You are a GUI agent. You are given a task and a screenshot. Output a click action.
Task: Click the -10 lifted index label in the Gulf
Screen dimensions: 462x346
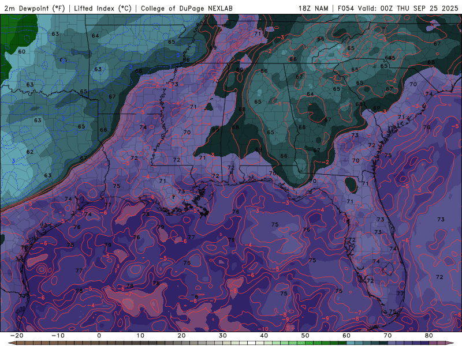point(263,329)
